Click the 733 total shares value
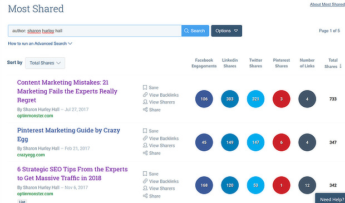The height and width of the screenshot is (203, 345). pos(333,99)
